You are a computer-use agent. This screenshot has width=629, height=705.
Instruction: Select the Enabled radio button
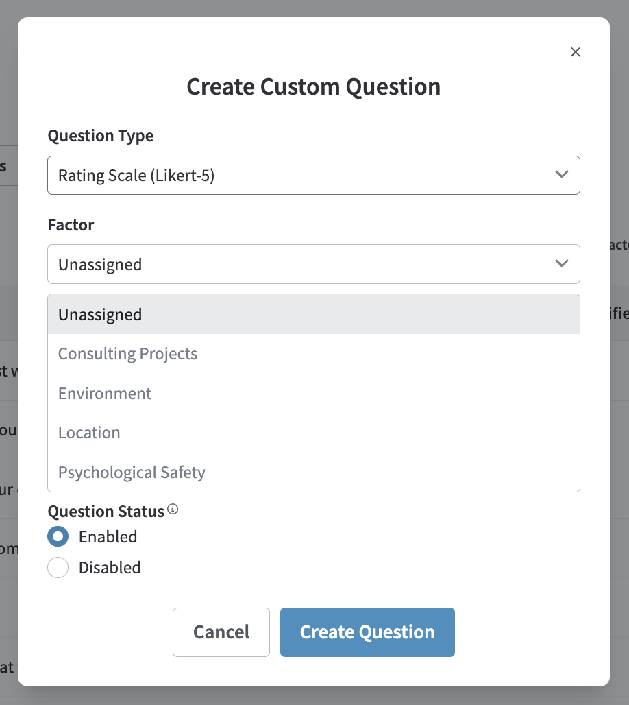tap(58, 536)
